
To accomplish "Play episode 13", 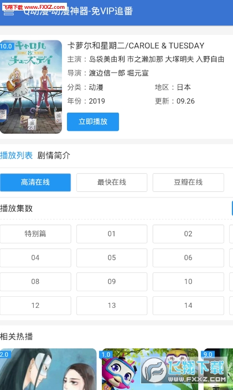I will click(x=112, y=306).
